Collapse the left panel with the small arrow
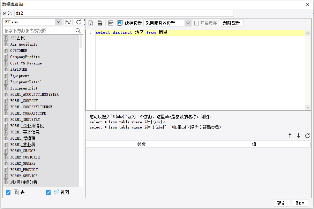The image size is (314, 209). (84, 21)
